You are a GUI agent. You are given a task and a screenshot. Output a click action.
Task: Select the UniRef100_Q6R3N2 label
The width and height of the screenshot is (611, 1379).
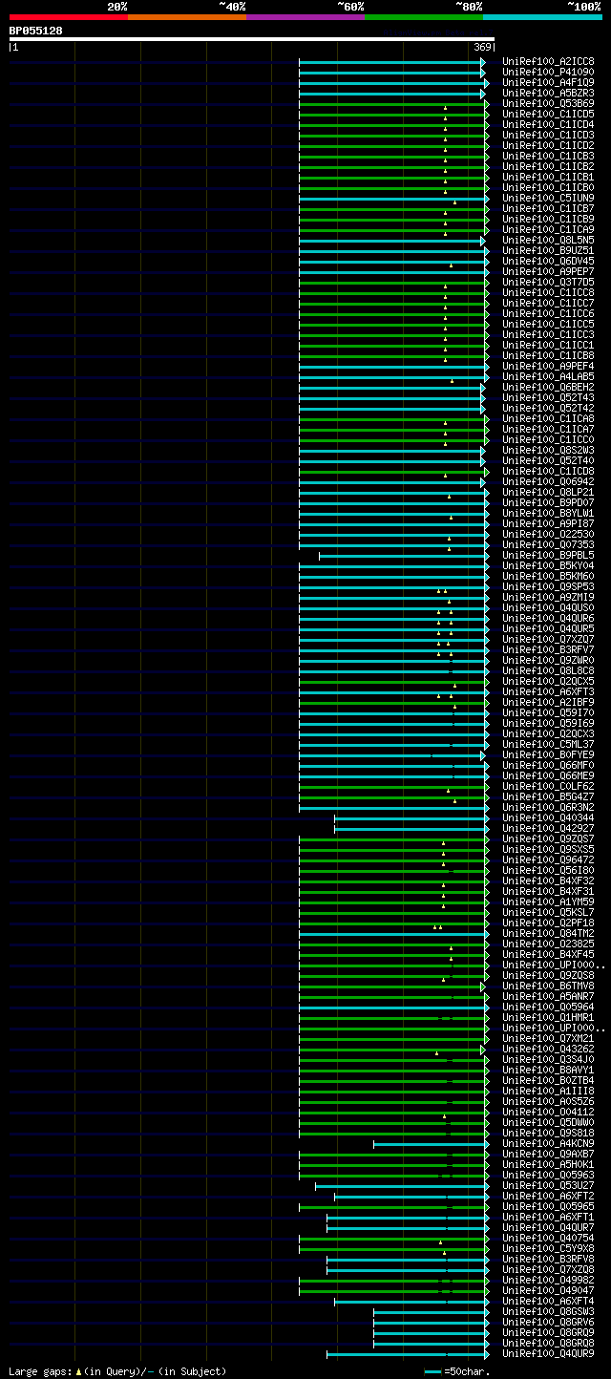[x=548, y=807]
